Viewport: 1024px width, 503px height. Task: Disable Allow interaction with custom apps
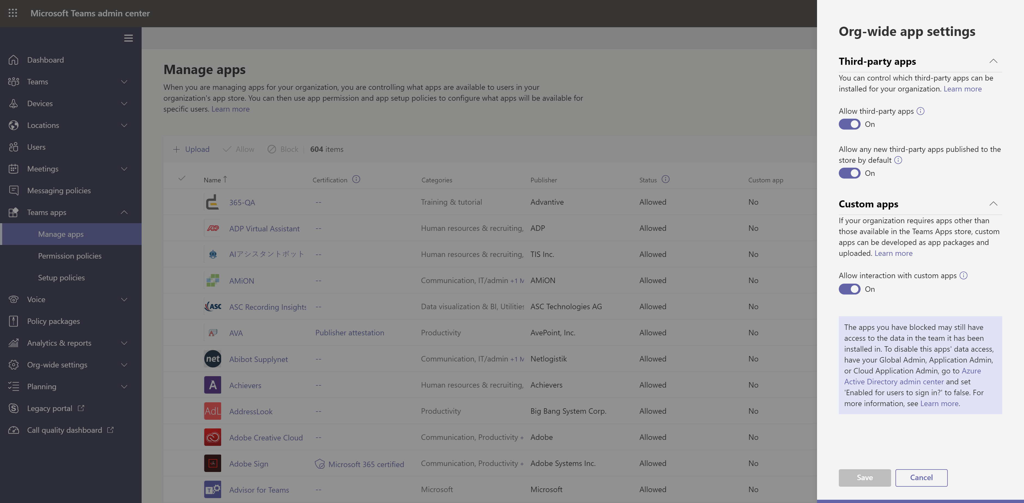(849, 289)
